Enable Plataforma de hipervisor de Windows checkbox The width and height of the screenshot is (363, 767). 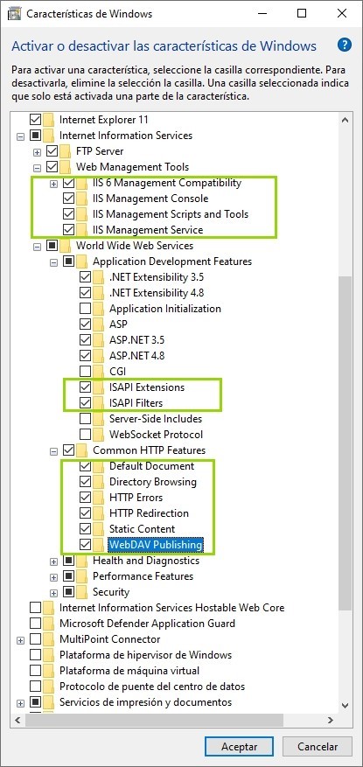[36, 654]
